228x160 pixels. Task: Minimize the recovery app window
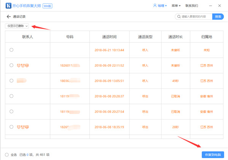click(x=211, y=6)
